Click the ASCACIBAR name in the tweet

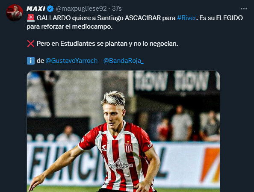pos(143,18)
